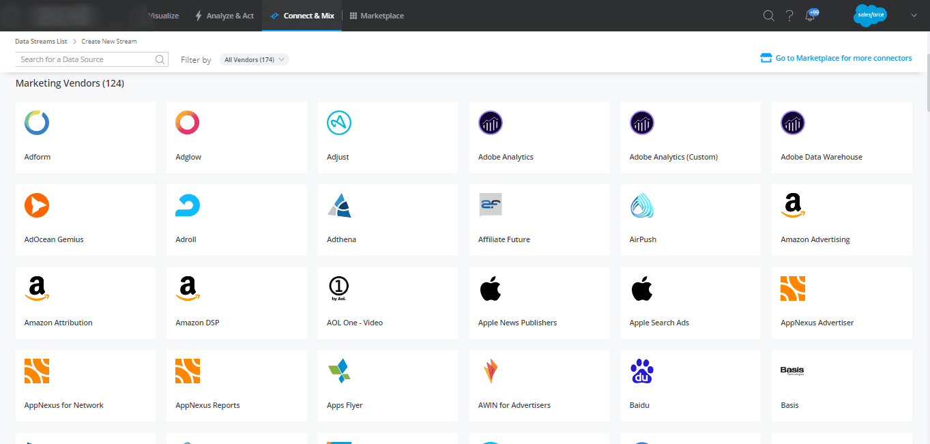Open the All Vendors (174) filter dropdown
The width and height of the screenshot is (930, 444).
255,59
